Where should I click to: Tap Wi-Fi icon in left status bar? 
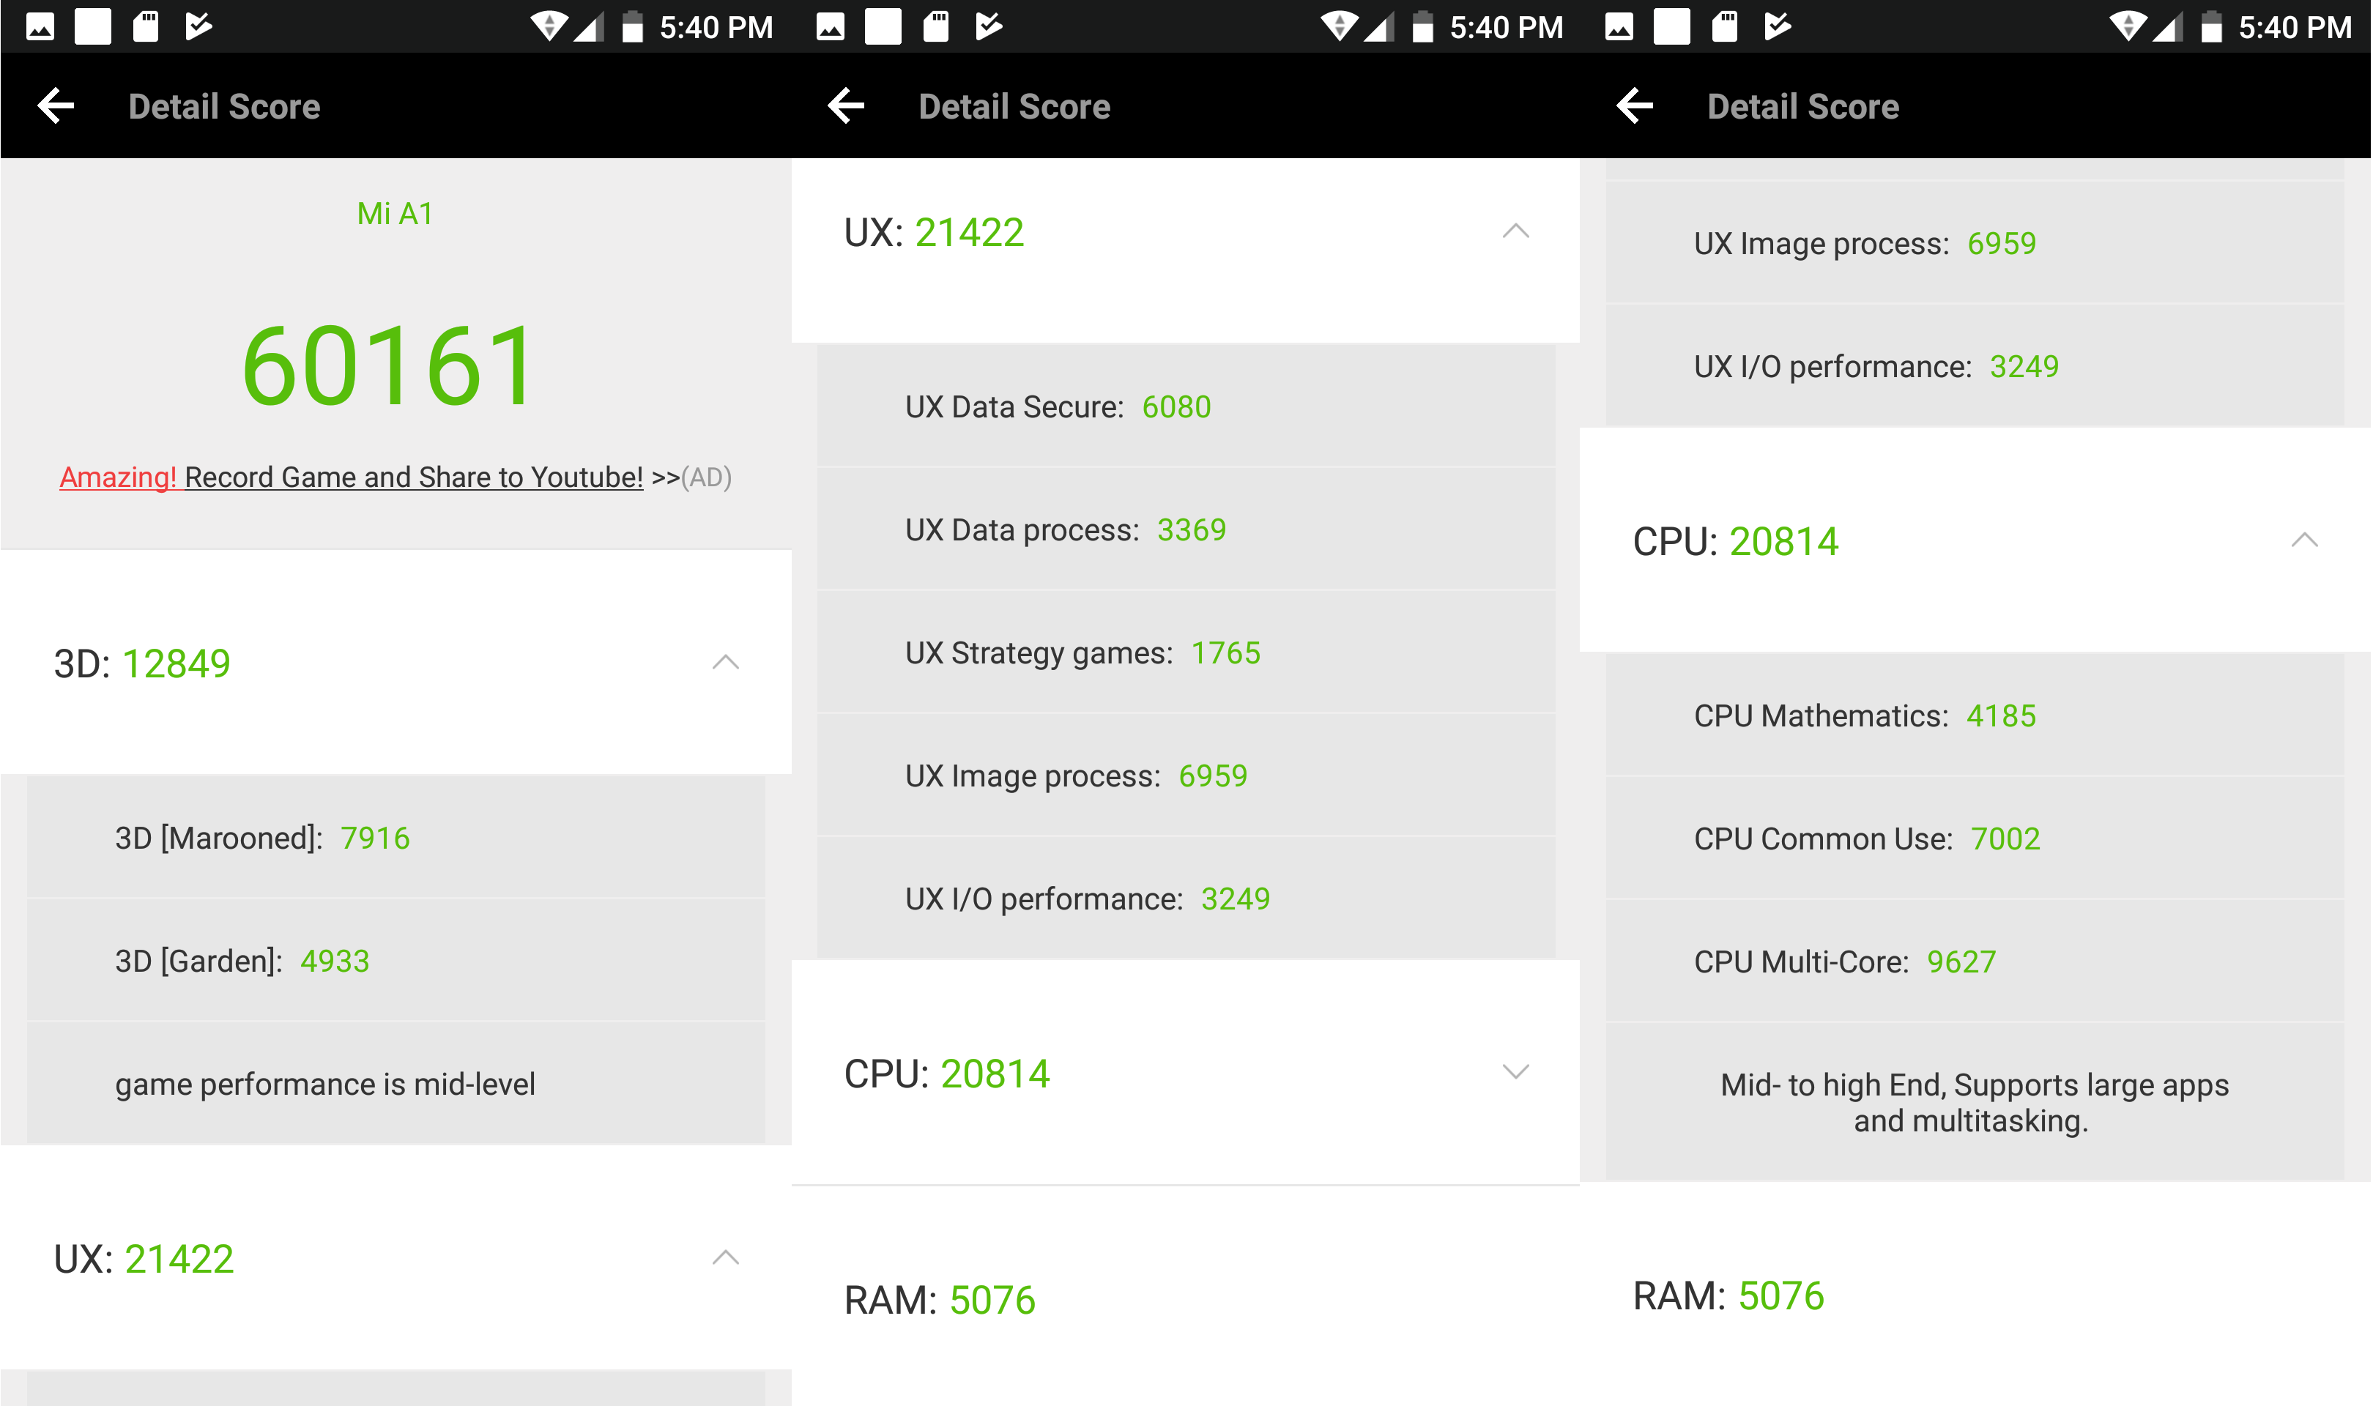[549, 26]
